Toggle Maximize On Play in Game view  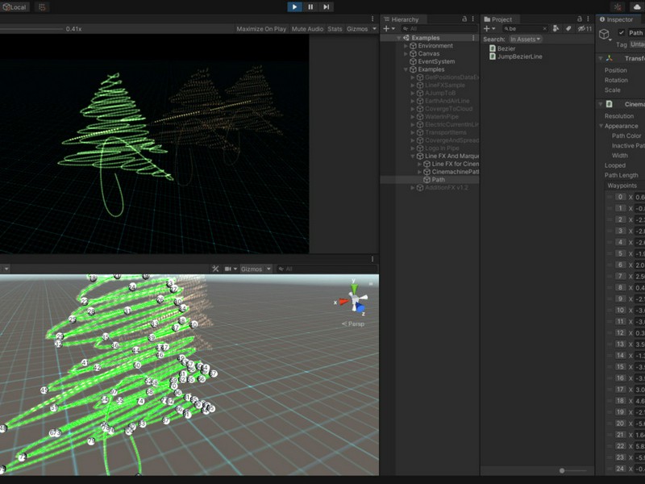(261, 29)
